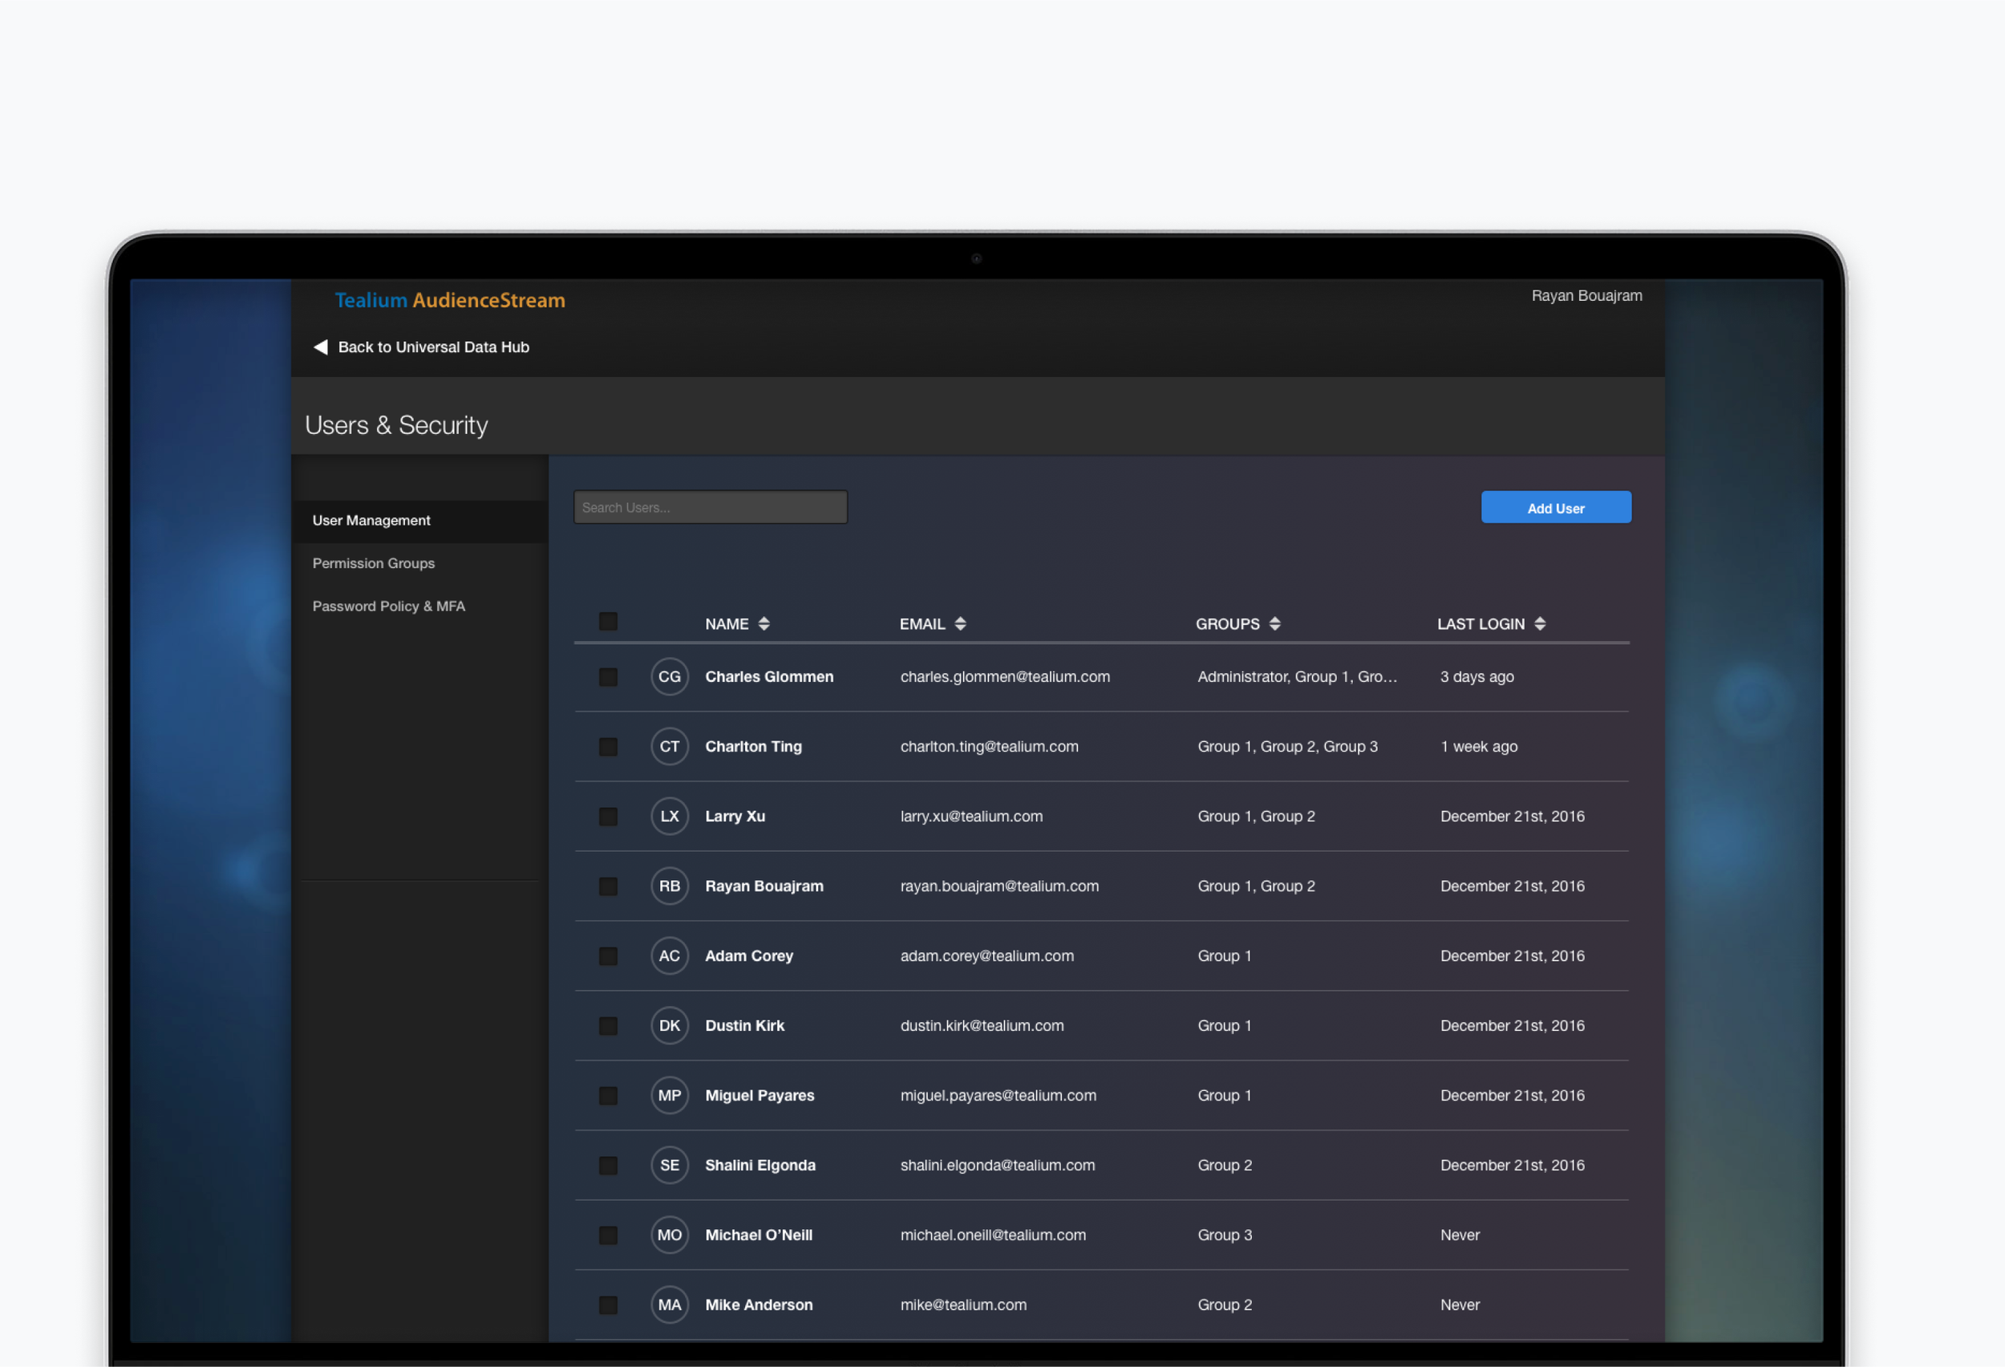
Task: Sort the table by the Groups column arrows
Action: (x=1274, y=624)
